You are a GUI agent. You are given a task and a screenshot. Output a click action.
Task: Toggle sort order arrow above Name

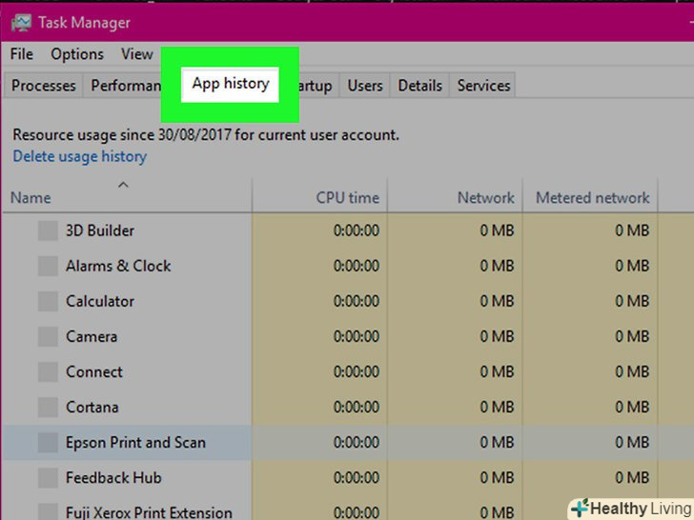pos(124,185)
